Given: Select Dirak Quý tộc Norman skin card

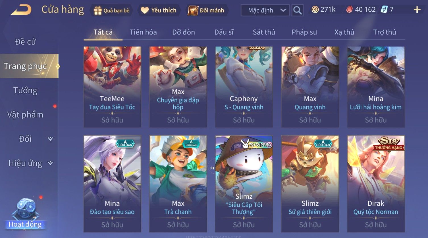Looking at the screenshot, I should (x=376, y=184).
